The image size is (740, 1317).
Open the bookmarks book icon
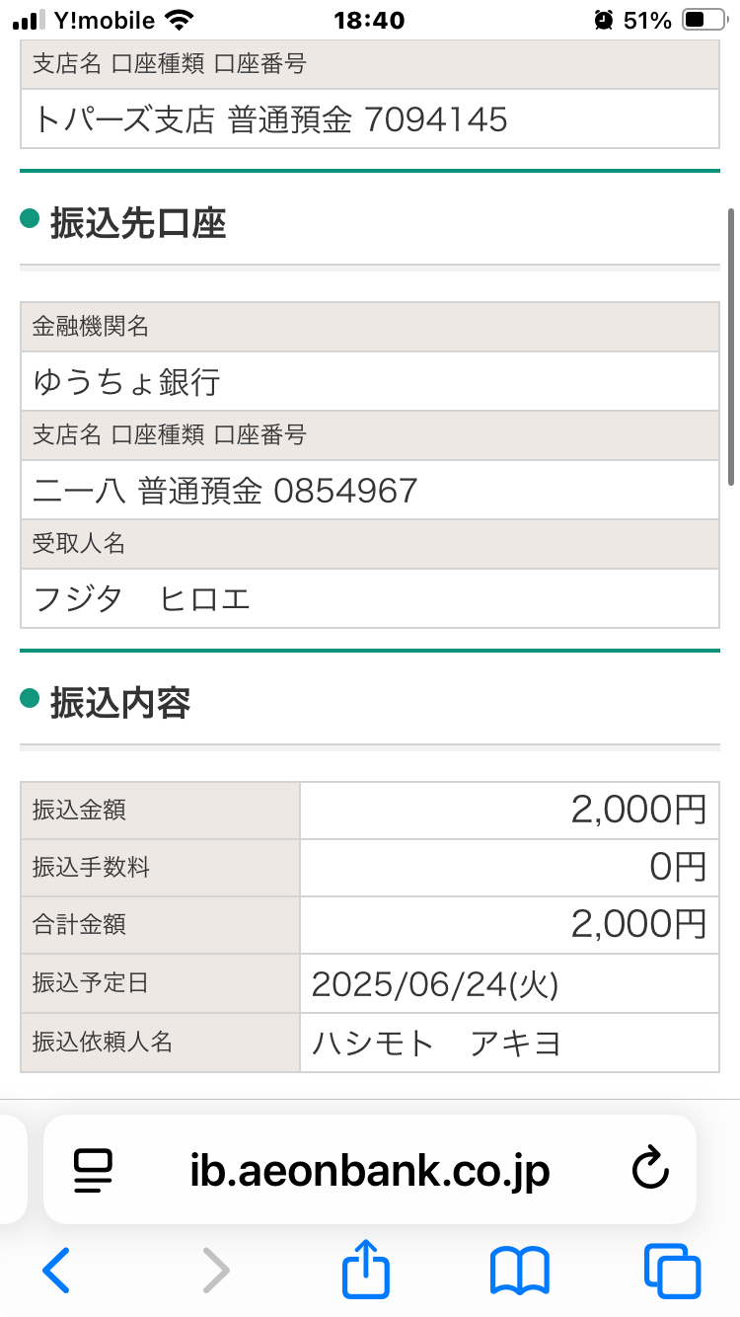[x=520, y=1271]
